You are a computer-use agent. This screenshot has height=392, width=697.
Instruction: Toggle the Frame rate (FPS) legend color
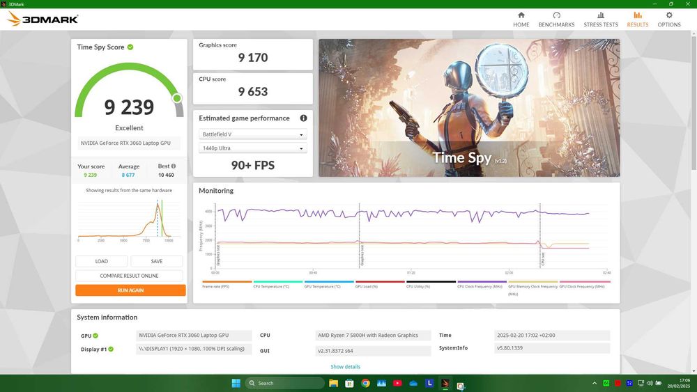[x=227, y=281]
